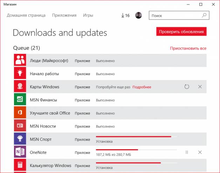220x173 pixels.
Task: Open the Игры tab
Action: coord(88,15)
